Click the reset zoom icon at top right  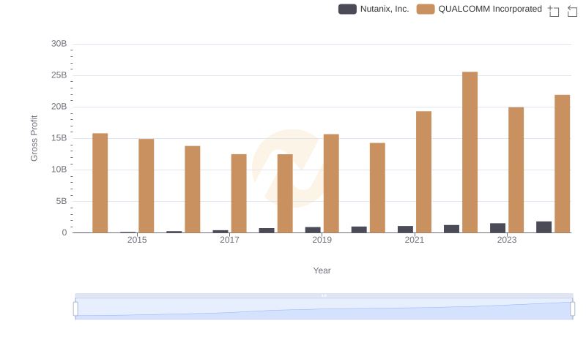pyautogui.click(x=572, y=10)
